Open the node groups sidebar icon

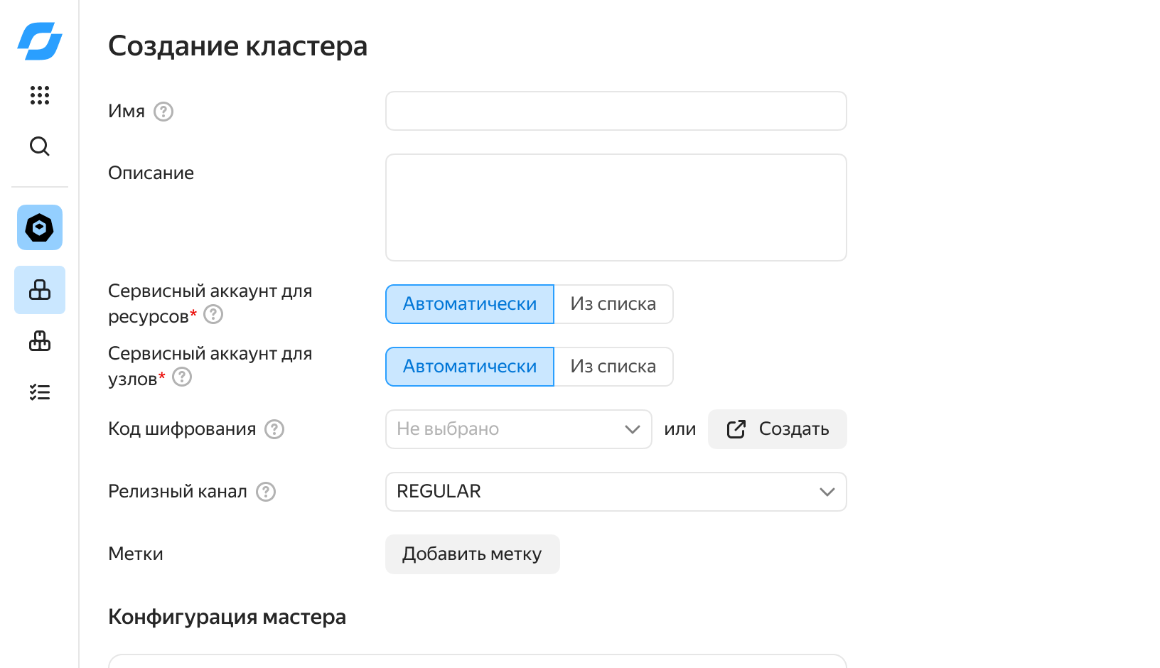pos(40,342)
